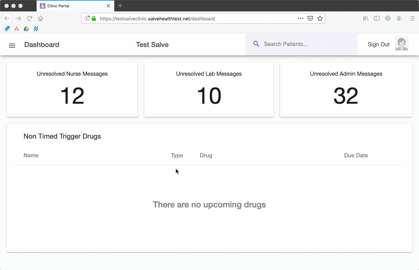Screen dimensions: 419x270
Task: Click the purple search magnifier icon
Action: tap(256, 44)
